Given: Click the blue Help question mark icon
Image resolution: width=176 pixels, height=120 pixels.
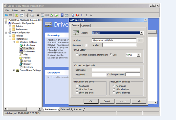Looking at the screenshot, I should 62,15.
